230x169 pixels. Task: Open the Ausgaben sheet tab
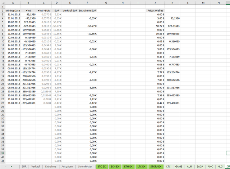[x=67, y=166]
